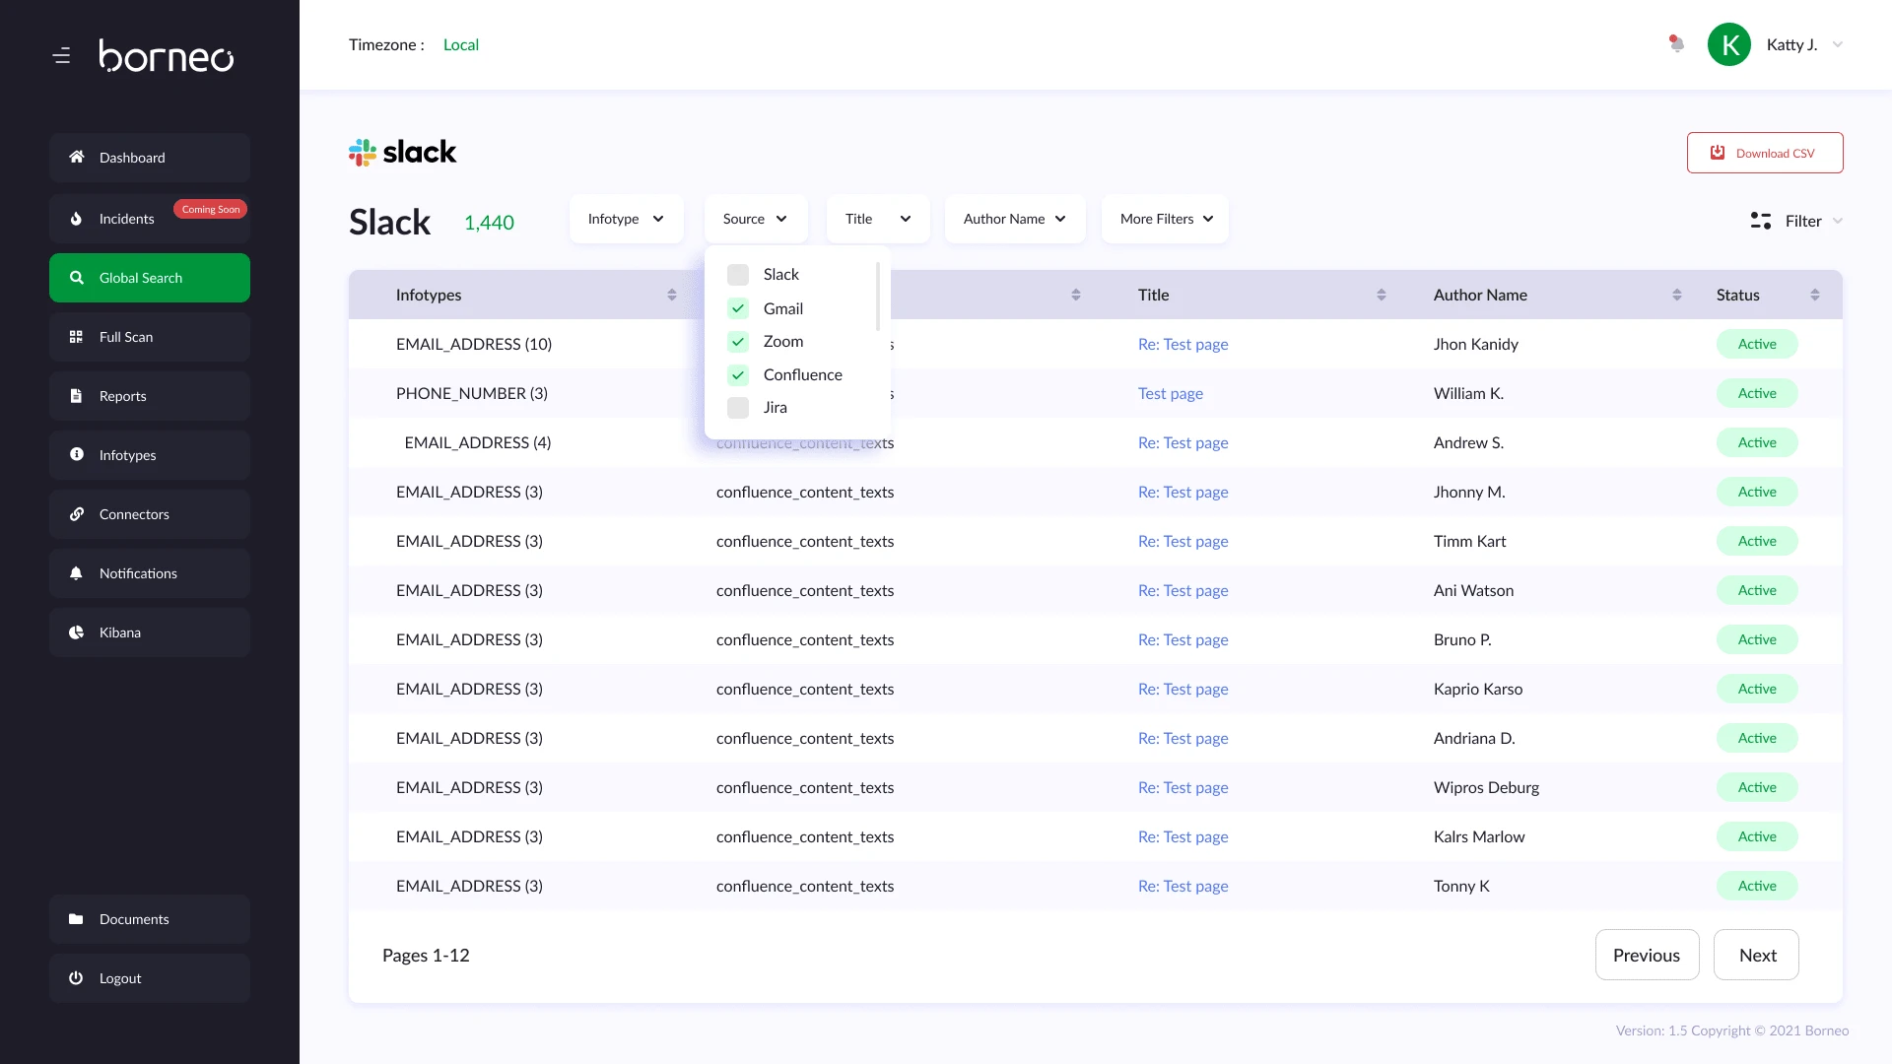Enable the Jira source checkbox
1892x1064 pixels.
click(x=738, y=408)
